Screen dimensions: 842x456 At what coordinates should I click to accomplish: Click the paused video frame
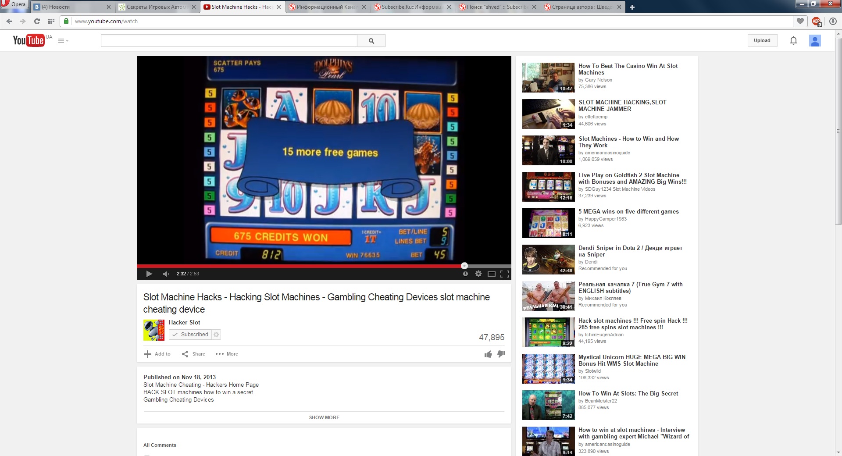tap(324, 160)
